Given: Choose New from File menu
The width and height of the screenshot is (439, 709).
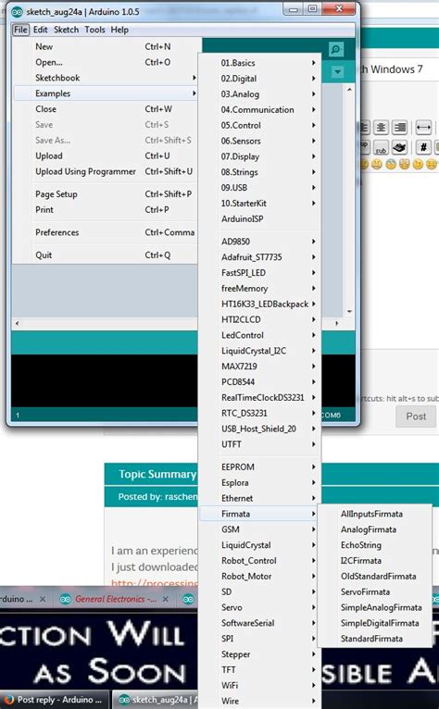Looking at the screenshot, I should tap(106, 46).
